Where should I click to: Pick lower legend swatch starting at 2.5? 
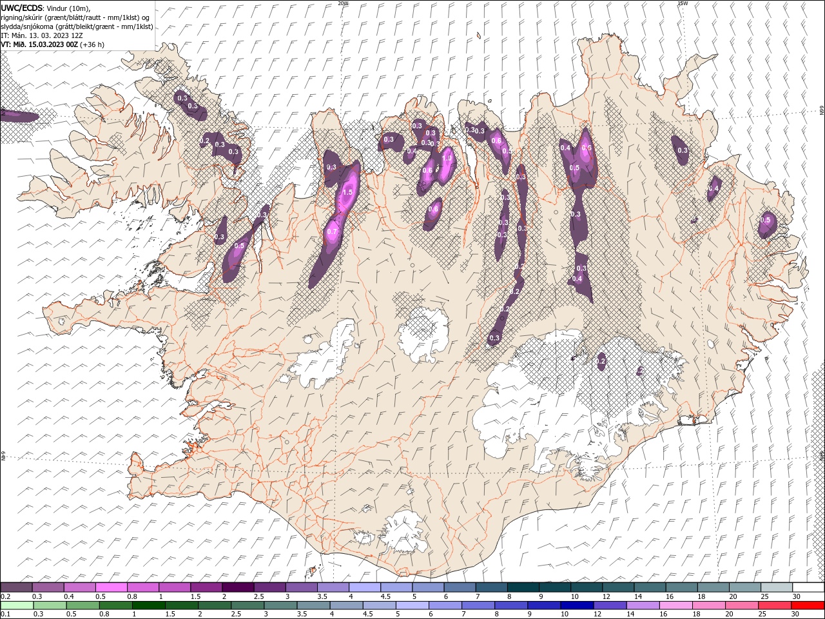pos(247,605)
